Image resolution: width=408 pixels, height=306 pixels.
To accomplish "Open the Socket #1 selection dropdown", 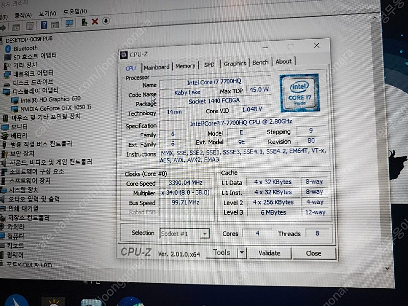I will (185, 234).
